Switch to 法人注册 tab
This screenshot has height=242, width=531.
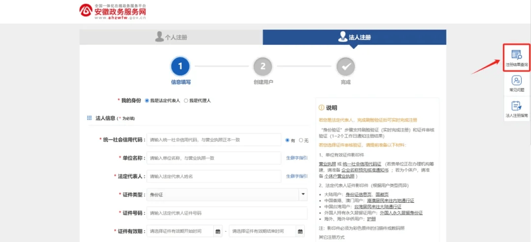coord(354,37)
